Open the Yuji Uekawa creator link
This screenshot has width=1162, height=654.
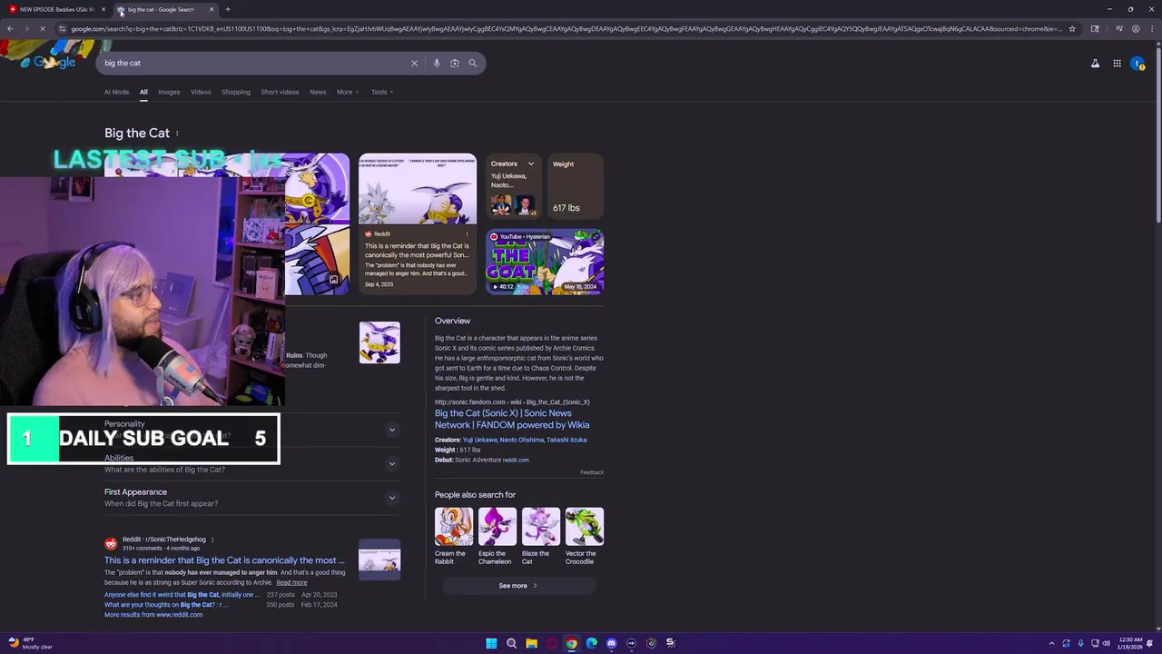click(x=479, y=440)
